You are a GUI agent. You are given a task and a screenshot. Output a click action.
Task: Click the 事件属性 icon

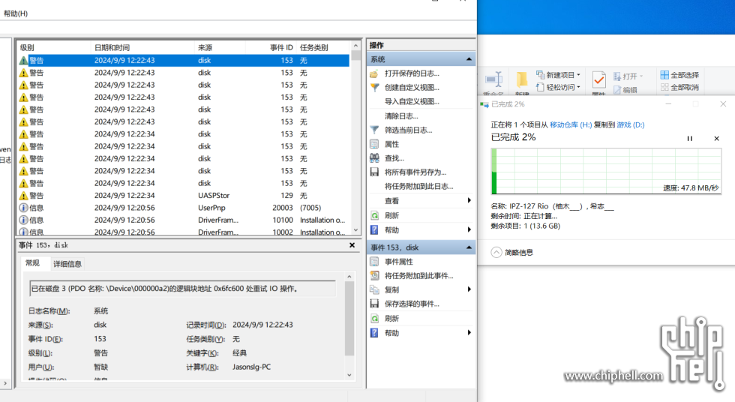pyautogui.click(x=374, y=262)
